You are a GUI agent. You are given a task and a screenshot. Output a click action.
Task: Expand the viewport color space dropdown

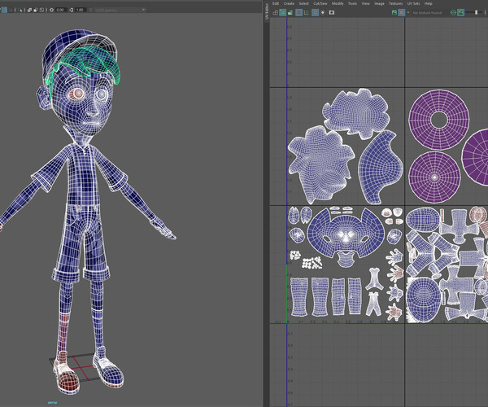tap(122, 10)
